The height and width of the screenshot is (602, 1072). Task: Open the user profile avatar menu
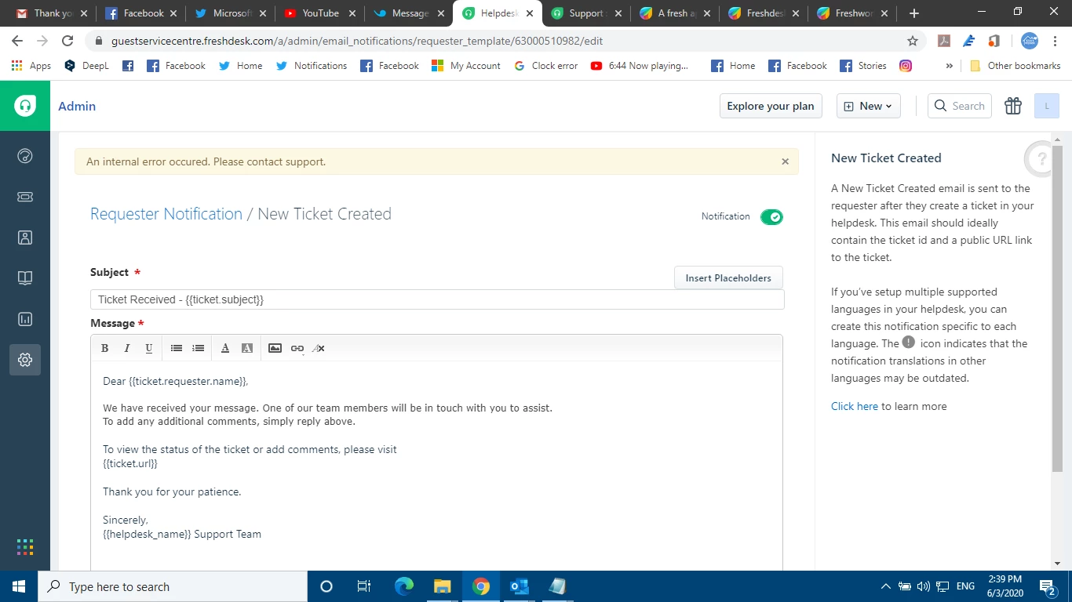(1047, 106)
